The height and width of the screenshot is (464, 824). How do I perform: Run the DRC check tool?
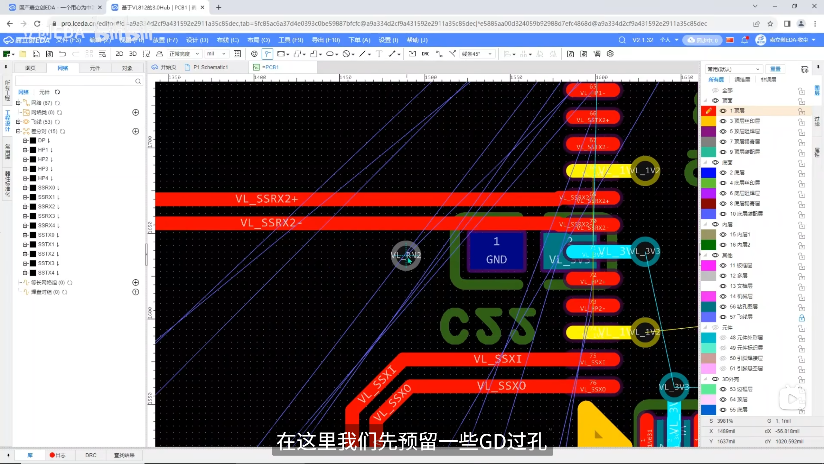pyautogui.click(x=425, y=54)
